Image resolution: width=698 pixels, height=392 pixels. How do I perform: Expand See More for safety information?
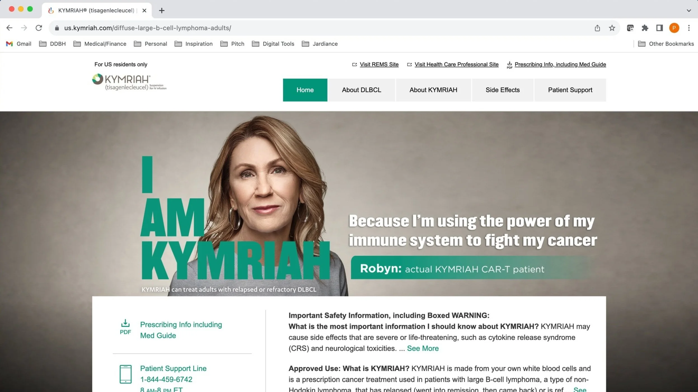point(423,348)
